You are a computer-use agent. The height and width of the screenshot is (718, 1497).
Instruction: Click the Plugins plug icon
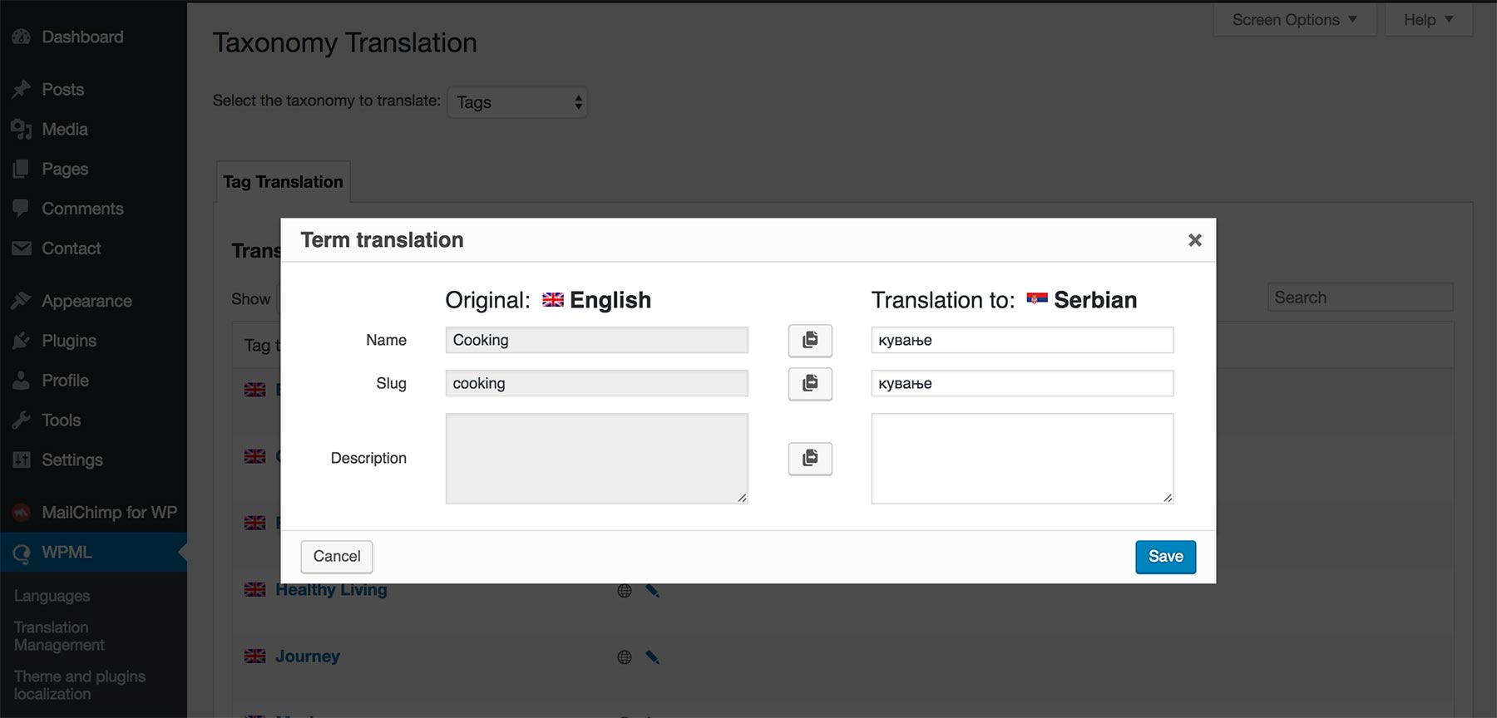point(22,341)
